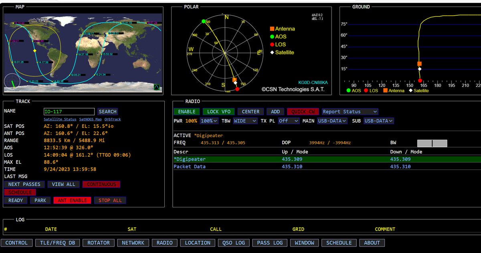This screenshot has width=481, height=253.
Task: Toggle the red SCHEDULE button in the Track panel
Action: point(20,193)
